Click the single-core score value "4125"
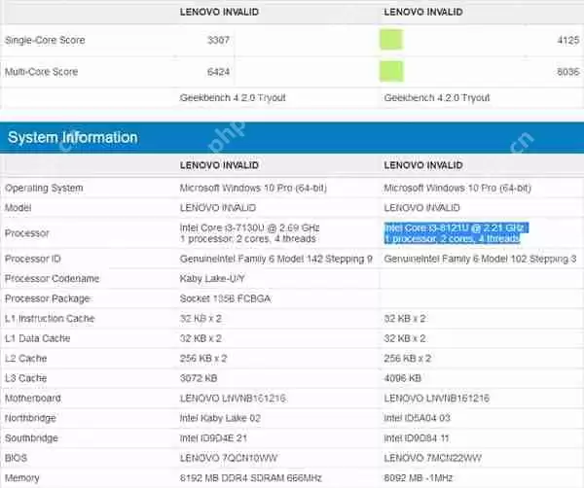This screenshot has width=584, height=488. (x=568, y=40)
